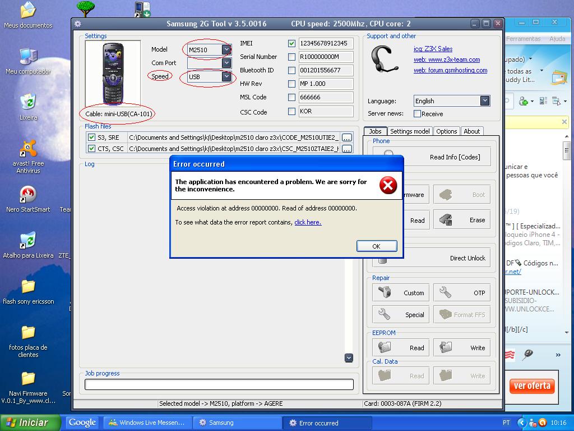574x431 pixels.
Task: Uncheck the IMEI checkbox
Action: [x=291, y=43]
